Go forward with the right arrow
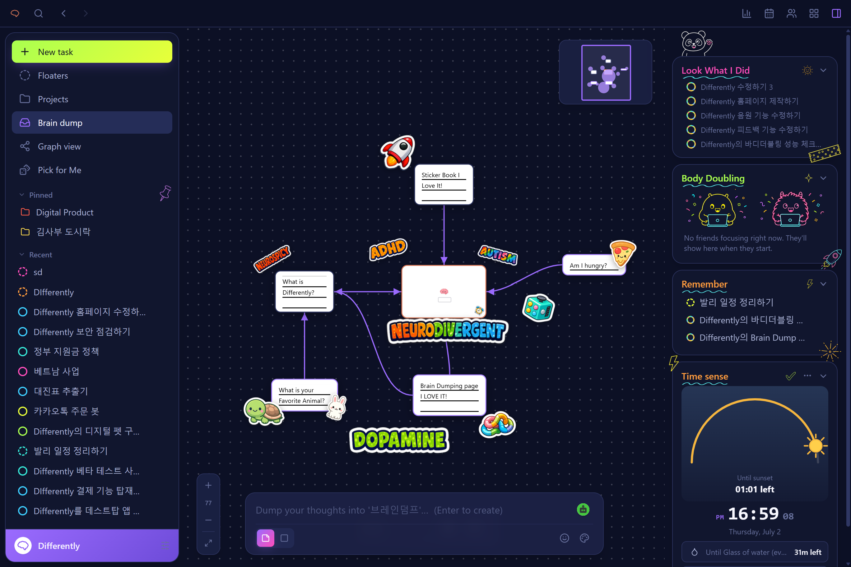This screenshot has height=567, width=851. point(86,13)
